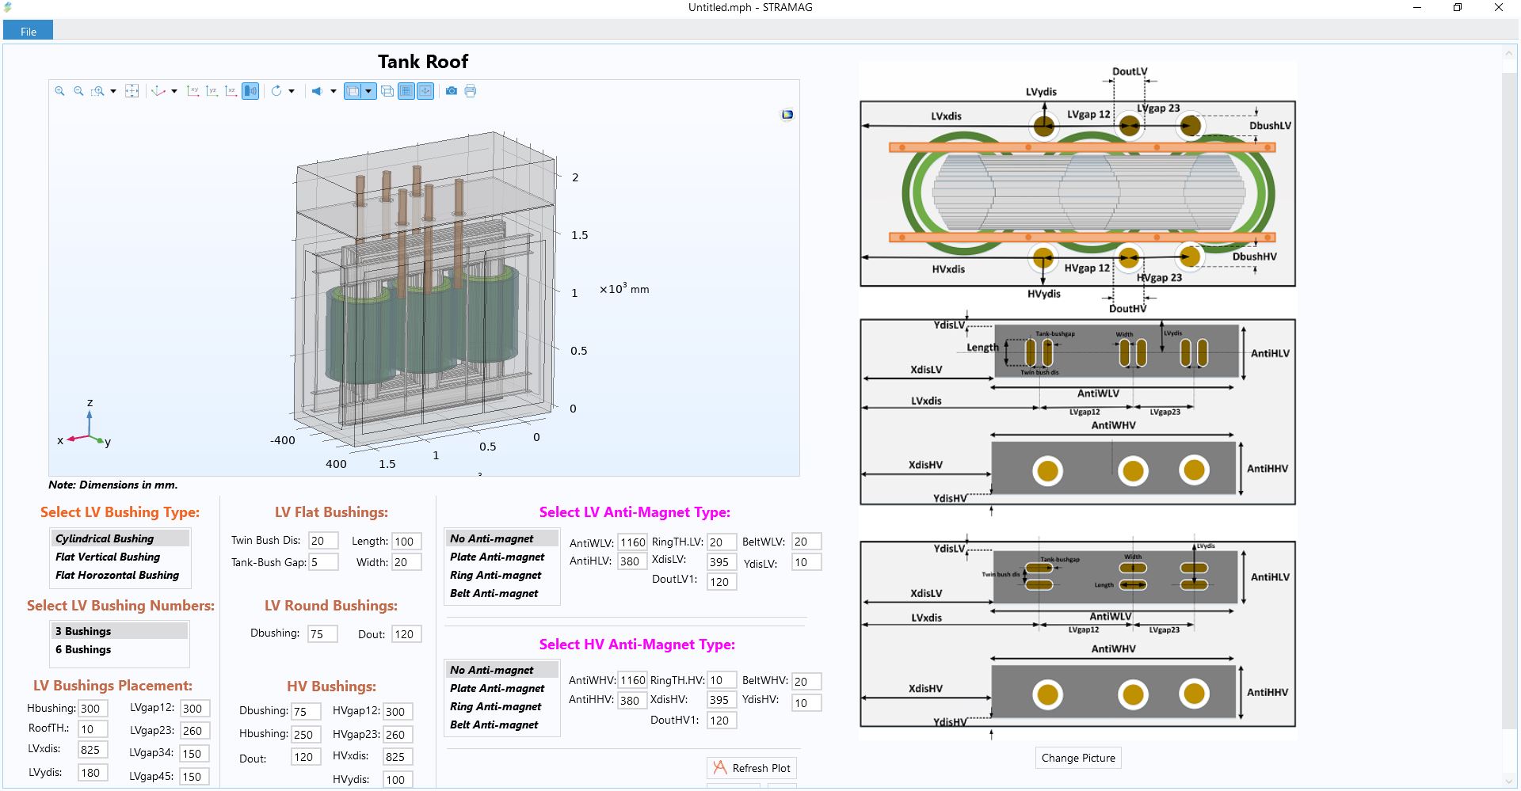Image resolution: width=1521 pixels, height=791 pixels.
Task: Switch to the XY plane view
Action: click(193, 91)
